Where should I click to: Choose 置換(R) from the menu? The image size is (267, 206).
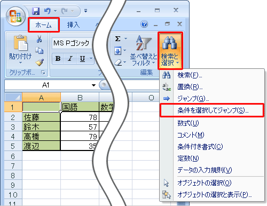pyautogui.click(x=212, y=87)
